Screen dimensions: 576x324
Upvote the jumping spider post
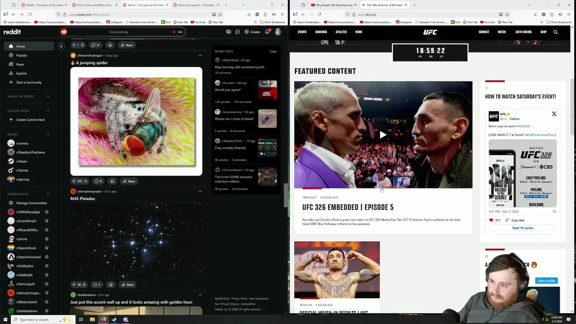74,181
